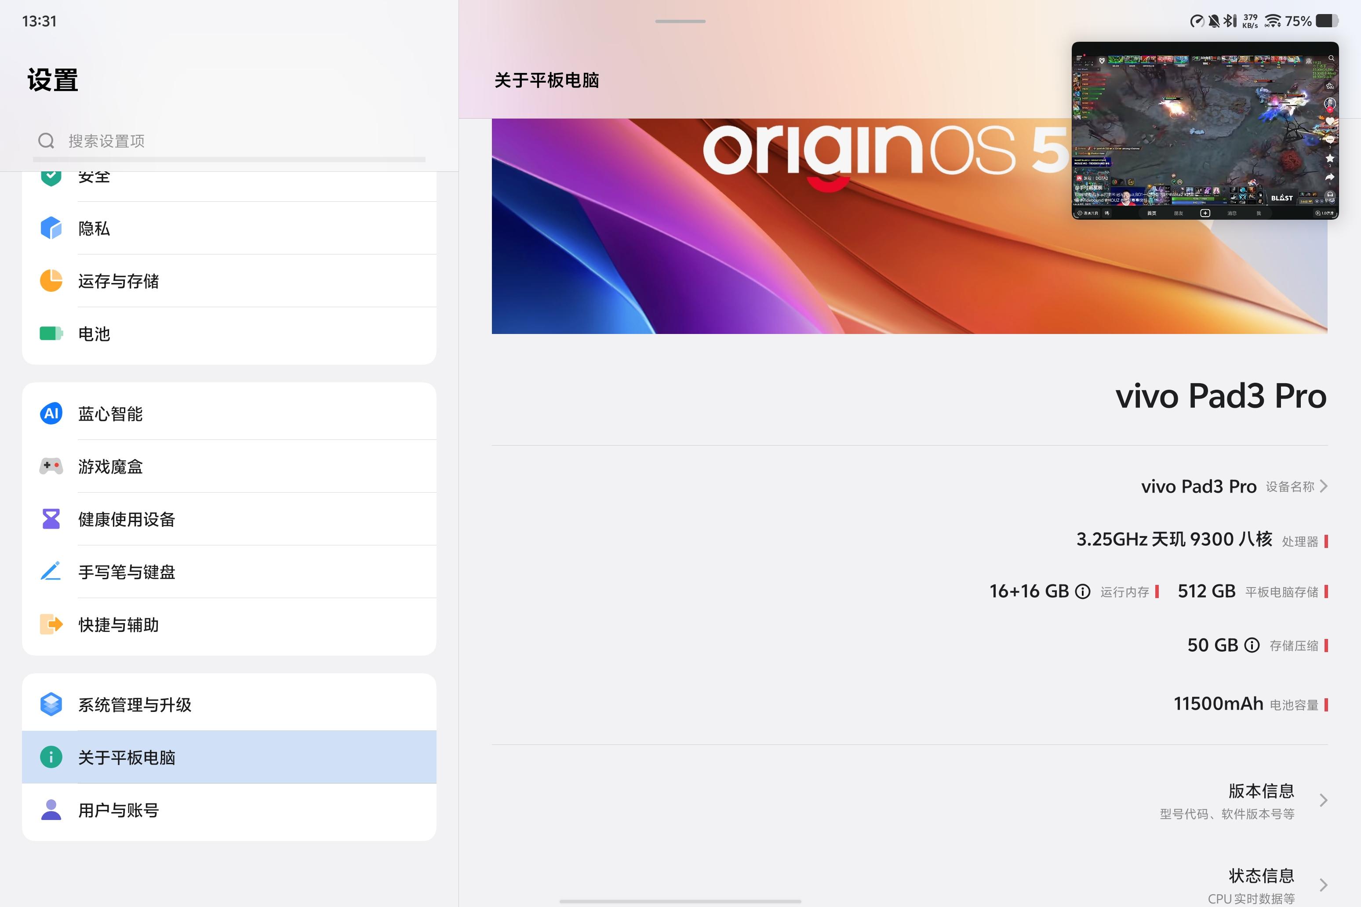Viewport: 1361px width, 907px height.
Task: Click the blue AI icon
Action: [51, 414]
